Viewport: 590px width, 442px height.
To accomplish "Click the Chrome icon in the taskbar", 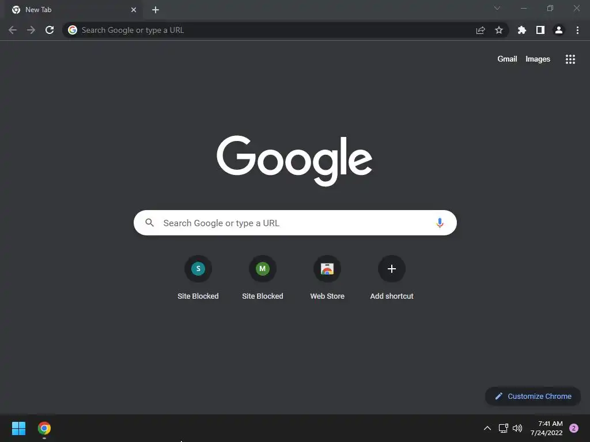I will [x=44, y=428].
